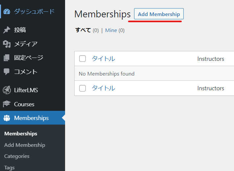Filter list by the Mine (0) link

click(x=115, y=30)
